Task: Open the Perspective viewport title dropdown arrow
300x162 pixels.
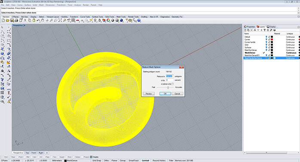Action: pyautogui.click(x=24, y=25)
